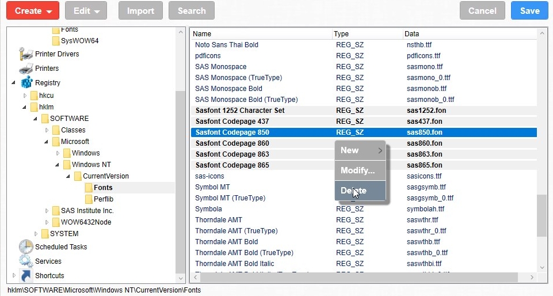Select the Fonts key under CurrentVersion

coord(103,188)
